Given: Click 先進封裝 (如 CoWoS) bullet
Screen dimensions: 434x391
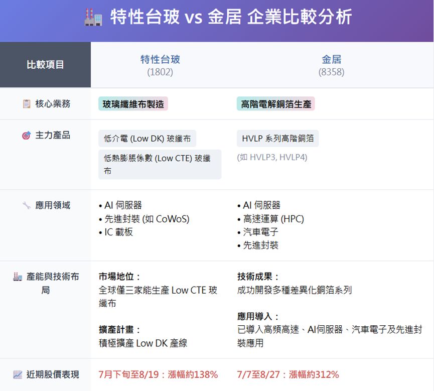Looking at the screenshot, I should point(144,219).
